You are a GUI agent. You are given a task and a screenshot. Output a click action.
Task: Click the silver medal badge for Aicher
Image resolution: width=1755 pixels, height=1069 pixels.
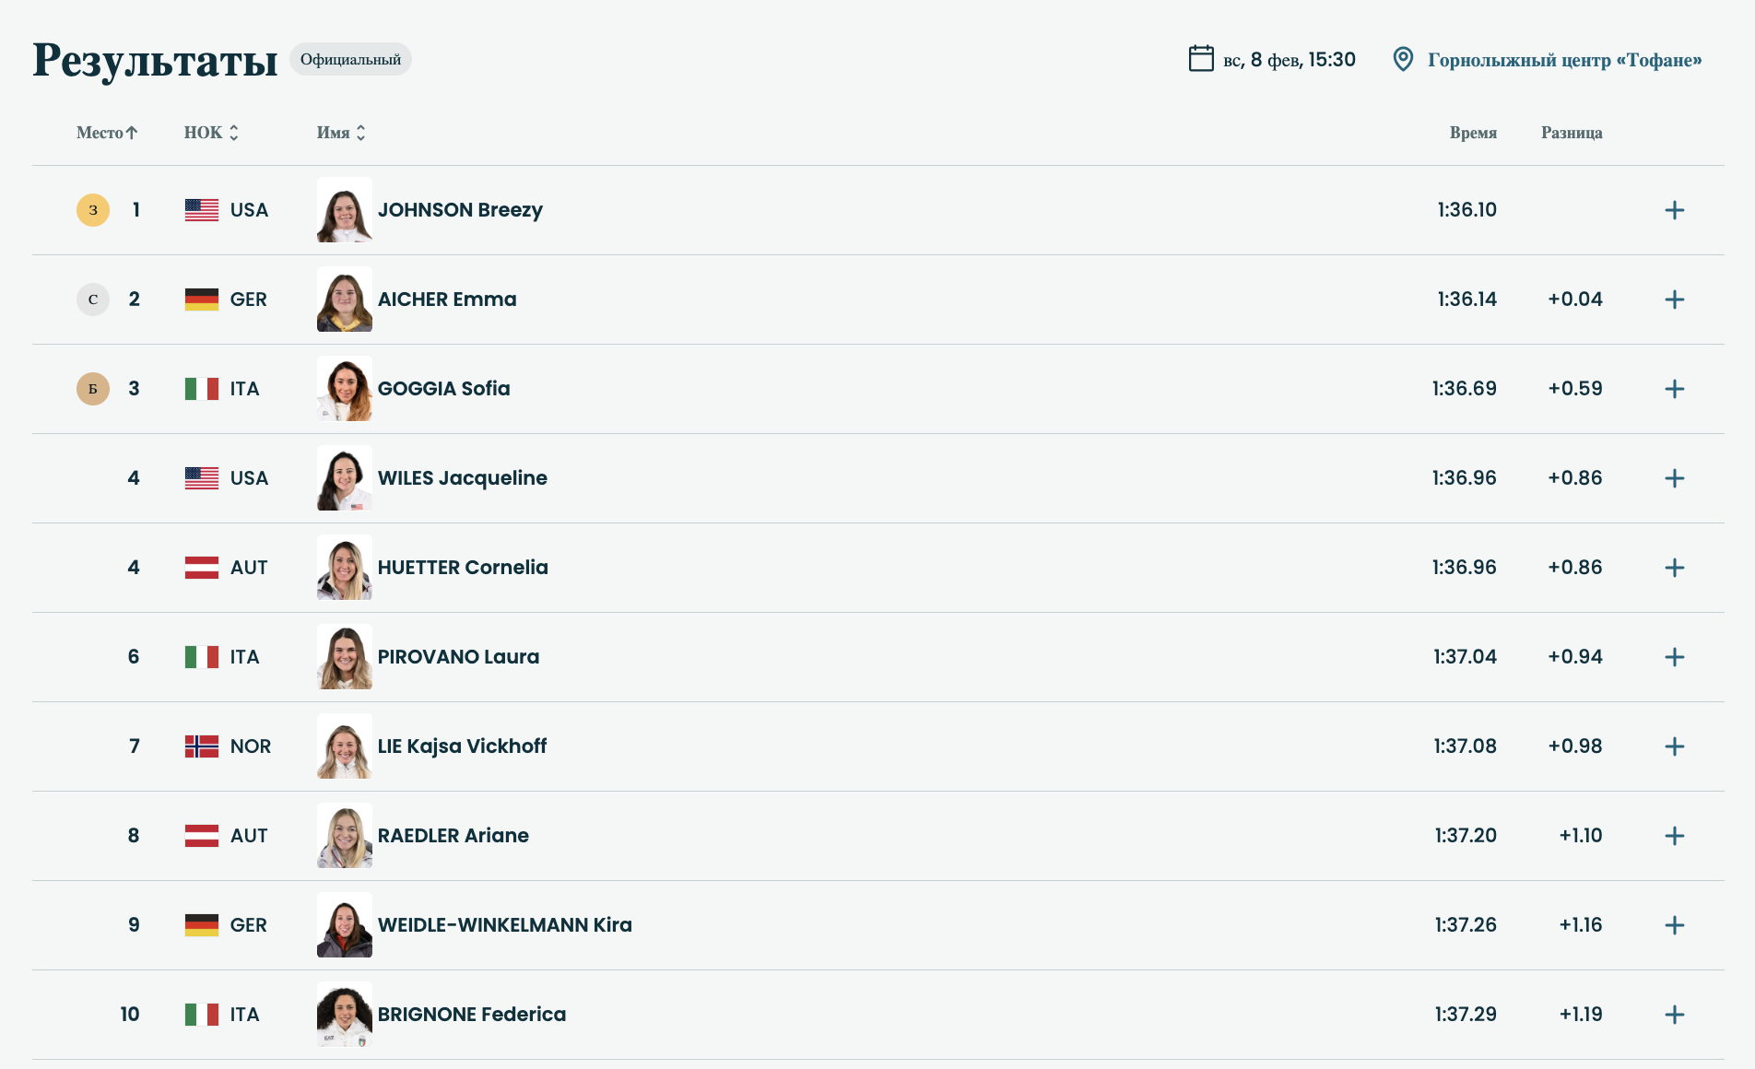point(93,300)
